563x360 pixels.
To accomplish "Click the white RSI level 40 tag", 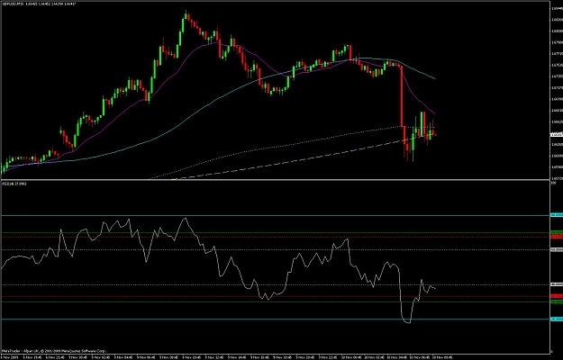I will pos(557,284).
